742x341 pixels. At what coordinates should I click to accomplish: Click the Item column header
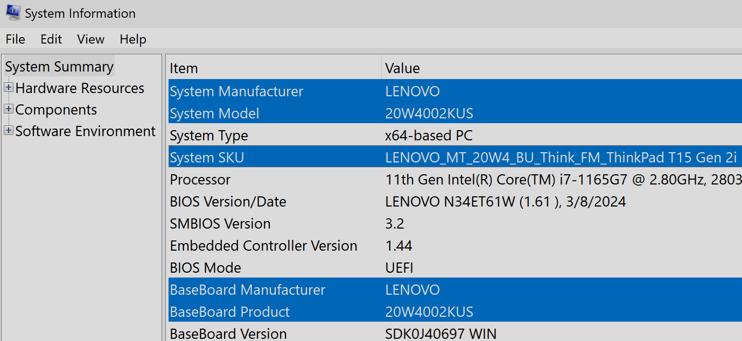pyautogui.click(x=183, y=68)
